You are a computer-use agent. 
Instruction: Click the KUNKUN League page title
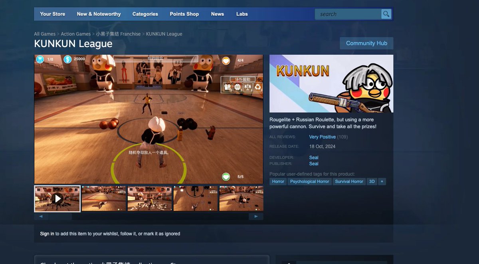[73, 44]
